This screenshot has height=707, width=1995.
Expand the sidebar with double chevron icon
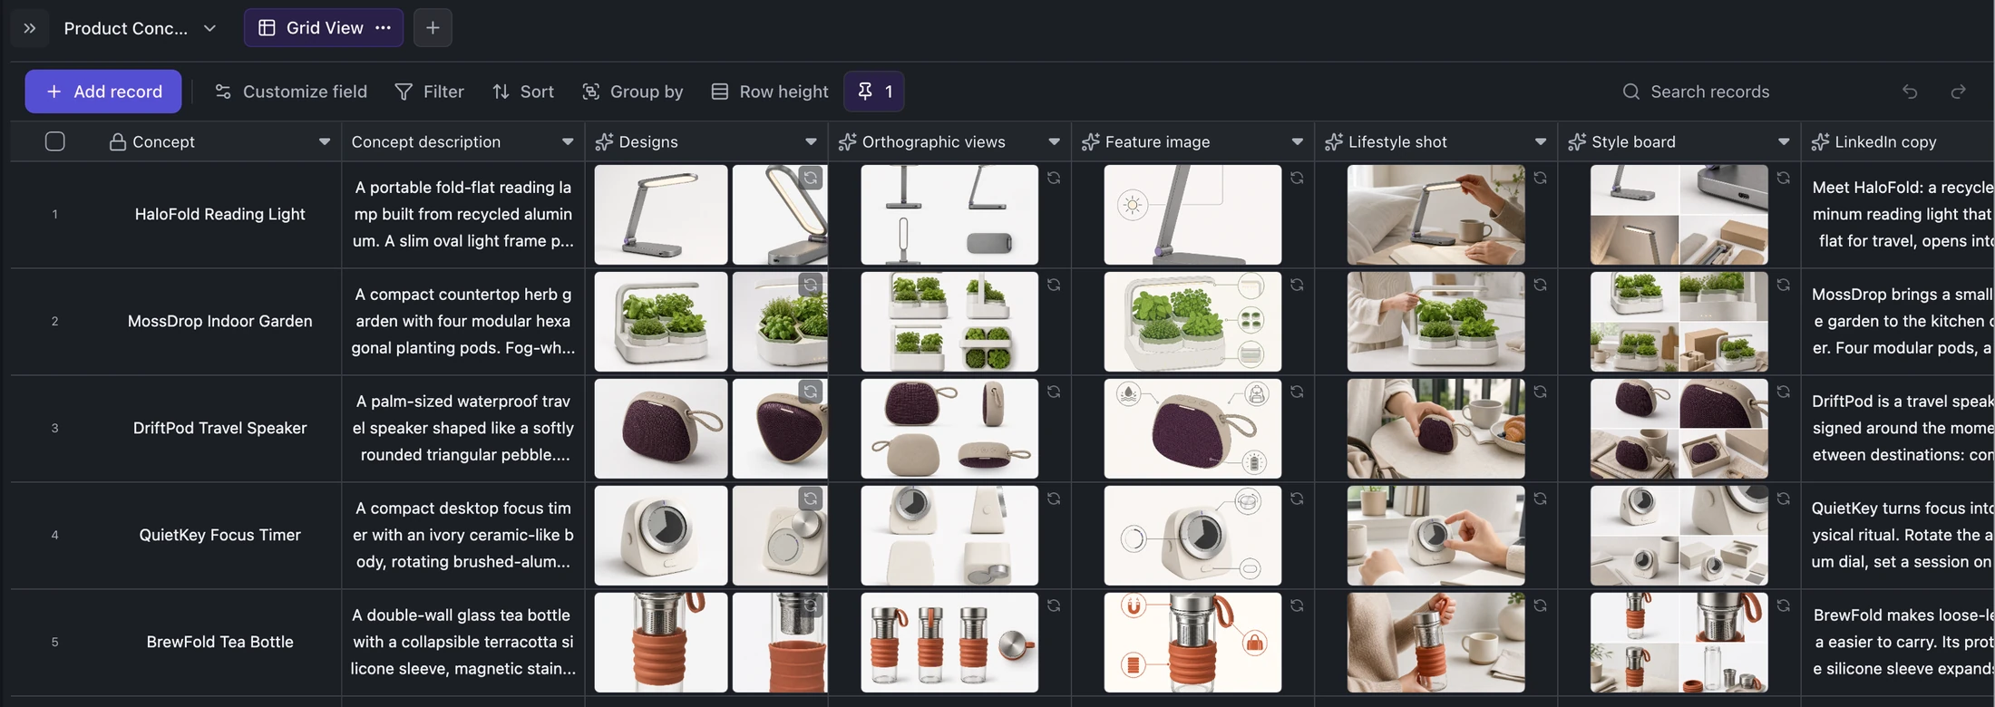click(x=30, y=28)
